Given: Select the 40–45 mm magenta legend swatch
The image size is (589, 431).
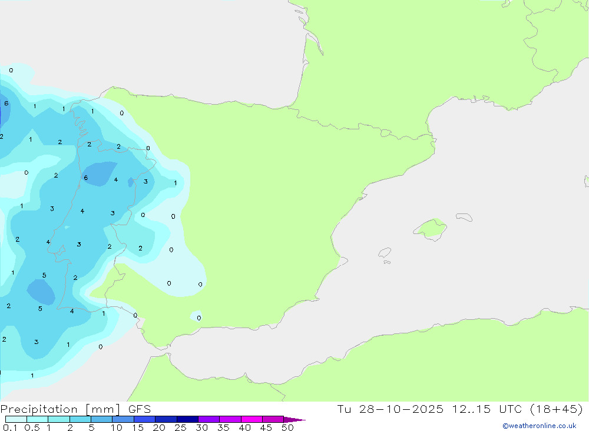Looking at the screenshot, I should [252, 419].
